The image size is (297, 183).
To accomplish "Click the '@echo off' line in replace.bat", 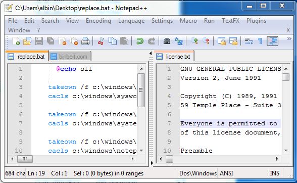I will coord(74,69).
